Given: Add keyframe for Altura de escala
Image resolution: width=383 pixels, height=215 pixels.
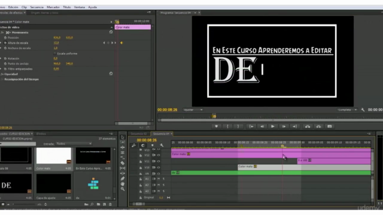Looking at the screenshot, I should pos(108,43).
